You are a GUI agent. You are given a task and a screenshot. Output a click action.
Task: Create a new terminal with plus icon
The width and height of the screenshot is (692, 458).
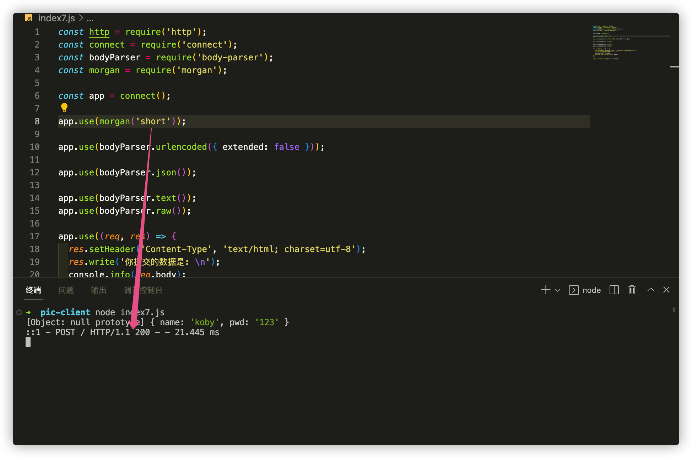546,290
